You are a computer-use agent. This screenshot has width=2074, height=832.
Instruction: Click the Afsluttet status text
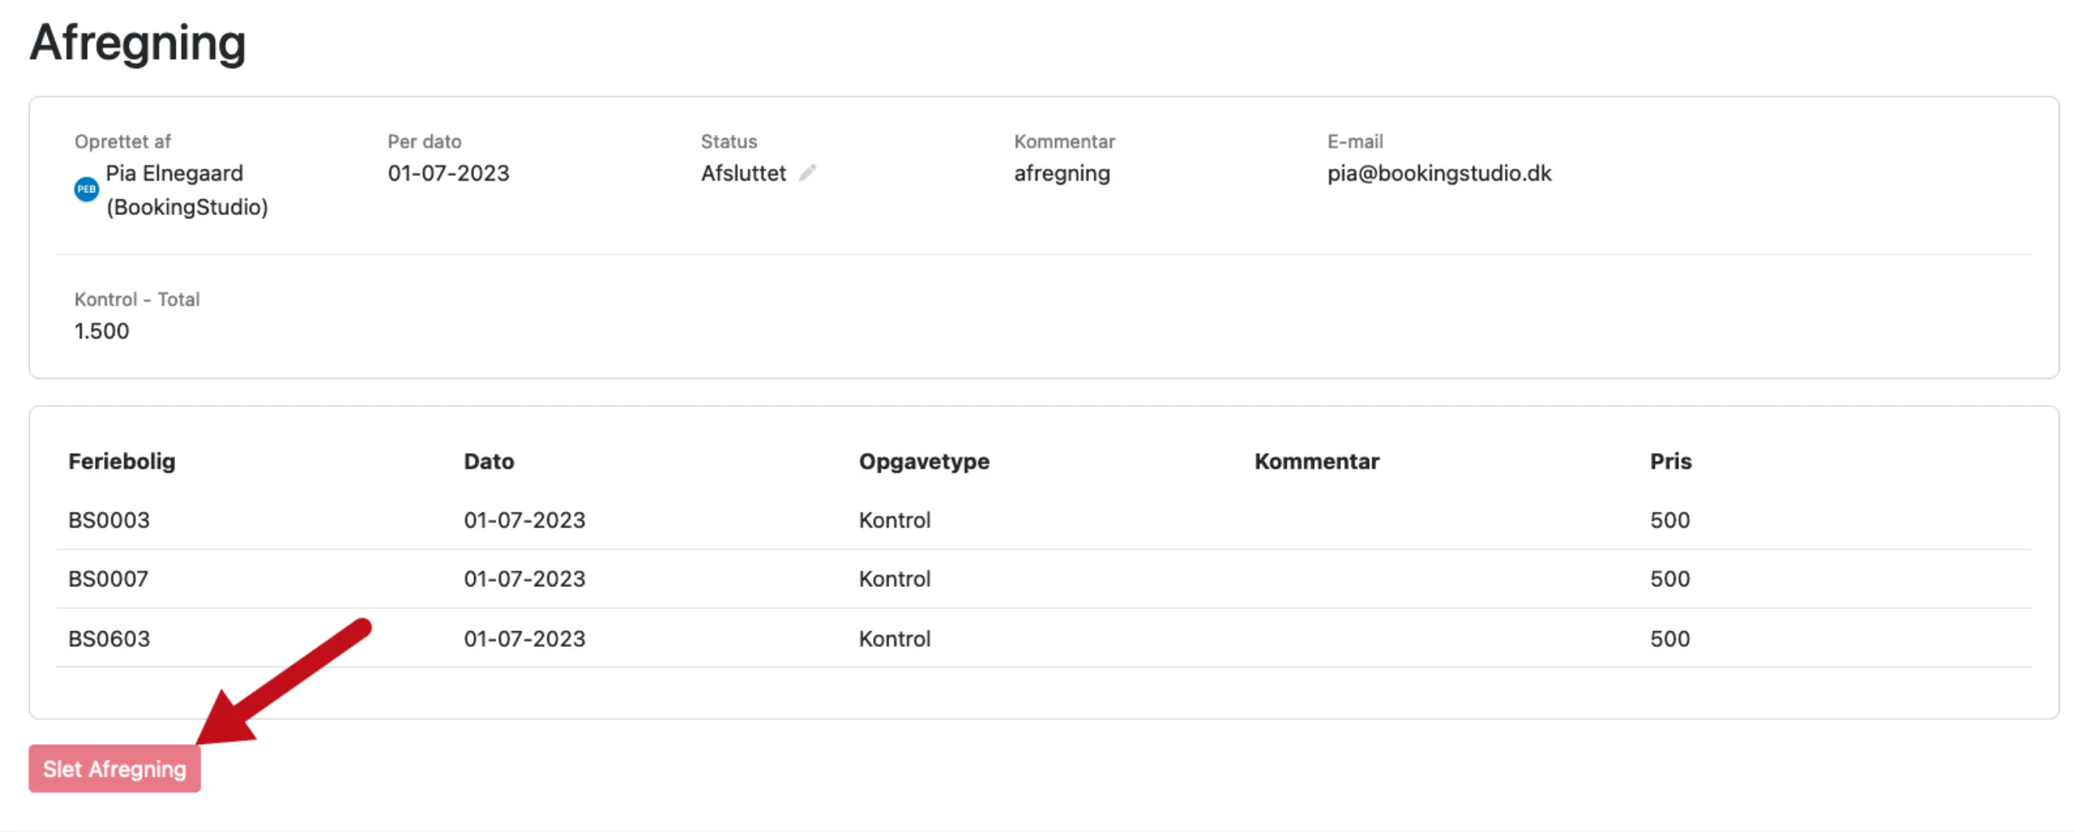(x=743, y=173)
